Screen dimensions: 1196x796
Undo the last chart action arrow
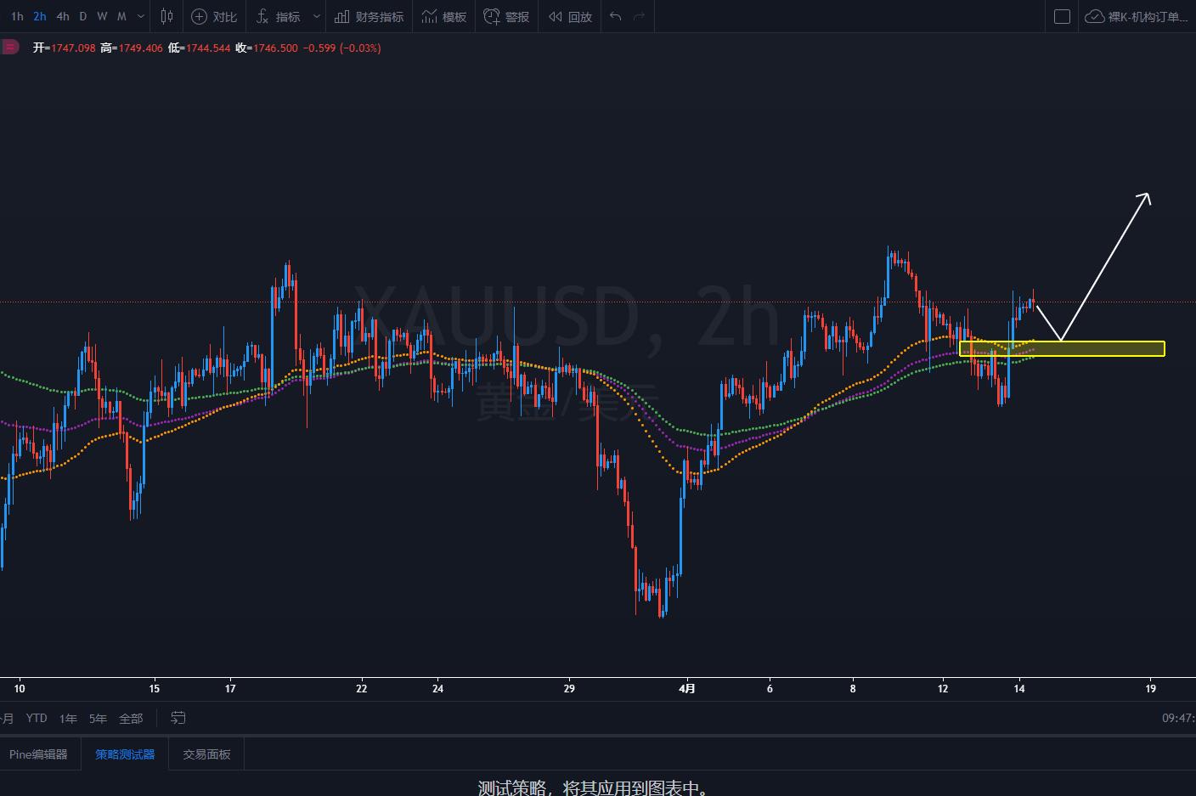point(616,16)
